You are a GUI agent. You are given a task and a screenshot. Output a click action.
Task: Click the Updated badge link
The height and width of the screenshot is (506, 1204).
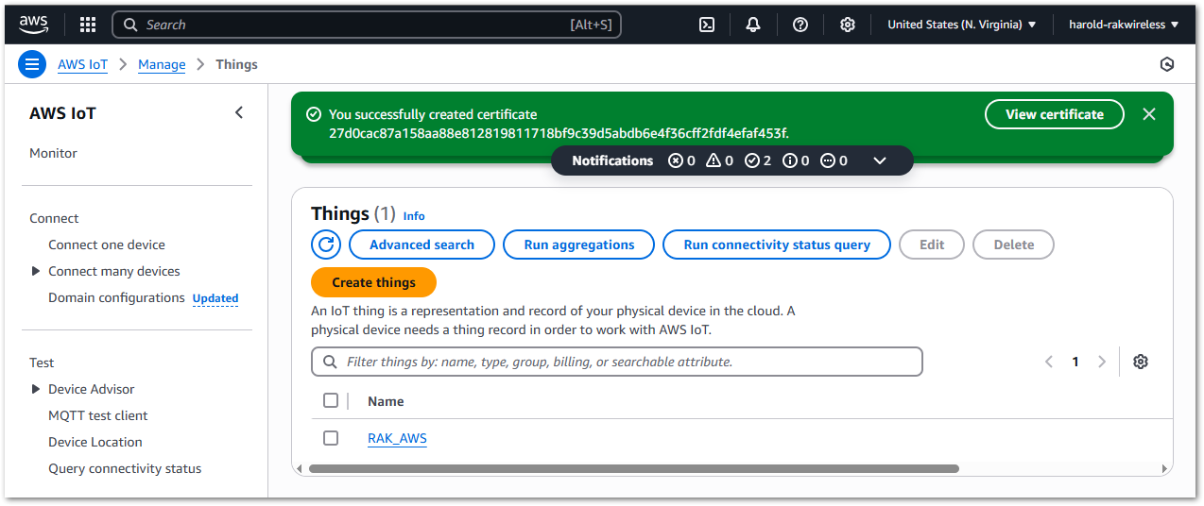pyautogui.click(x=215, y=298)
